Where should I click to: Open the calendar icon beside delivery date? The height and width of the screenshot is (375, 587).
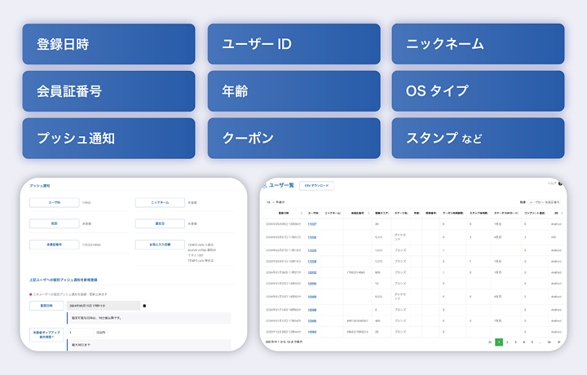144,306
